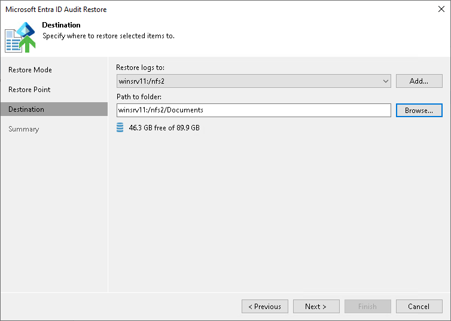Open the Restore logs to dropdown
The width and height of the screenshot is (451, 321).
pyautogui.click(x=254, y=81)
